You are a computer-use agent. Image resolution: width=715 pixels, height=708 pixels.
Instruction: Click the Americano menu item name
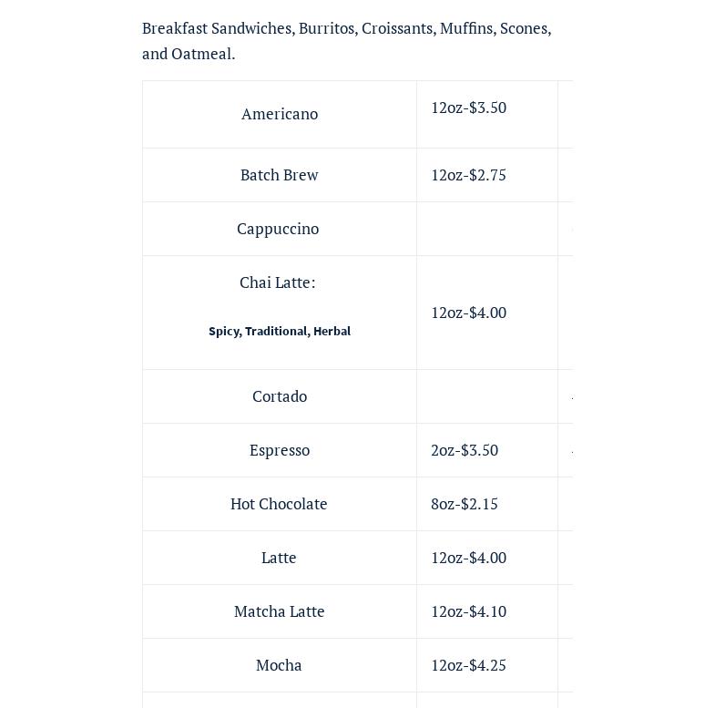pos(280,114)
